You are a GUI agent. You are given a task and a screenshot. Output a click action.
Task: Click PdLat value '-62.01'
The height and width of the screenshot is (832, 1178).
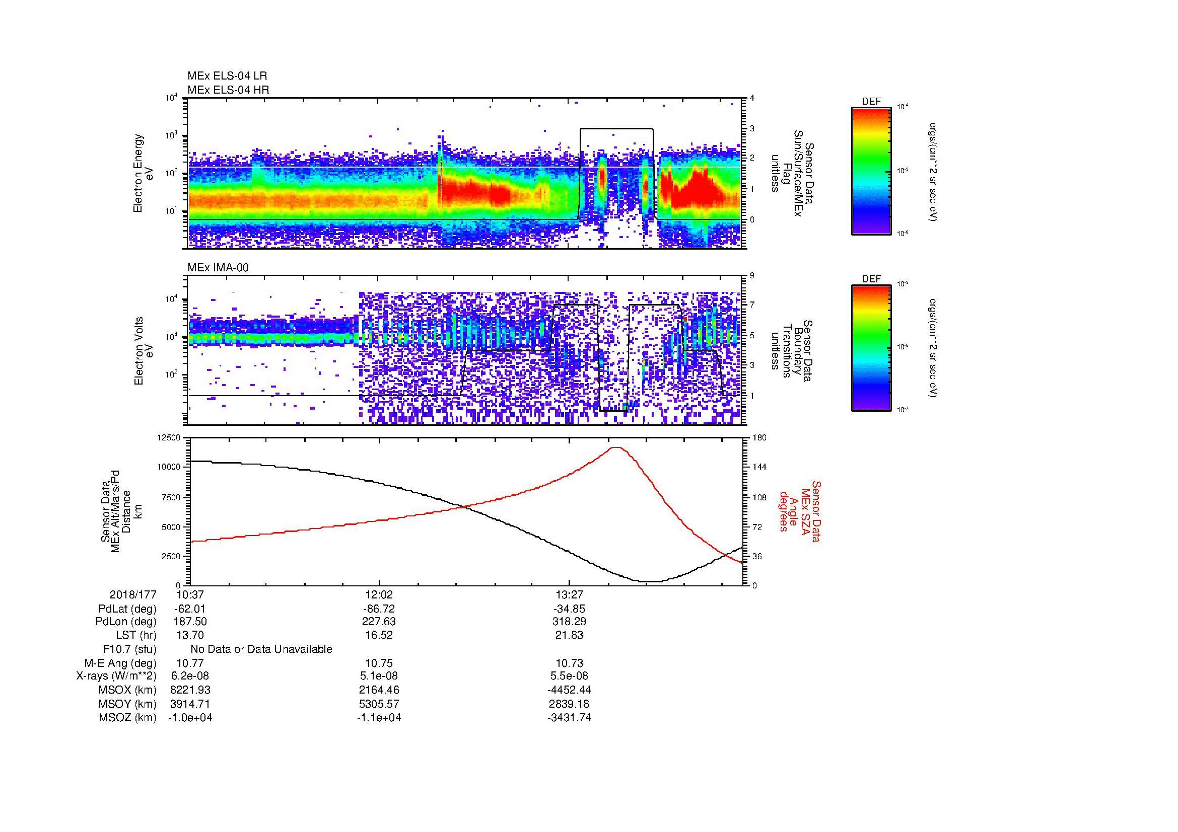[x=190, y=609]
